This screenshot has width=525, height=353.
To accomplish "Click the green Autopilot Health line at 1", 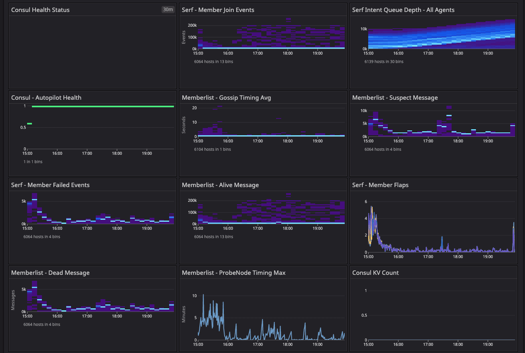I will [103, 106].
